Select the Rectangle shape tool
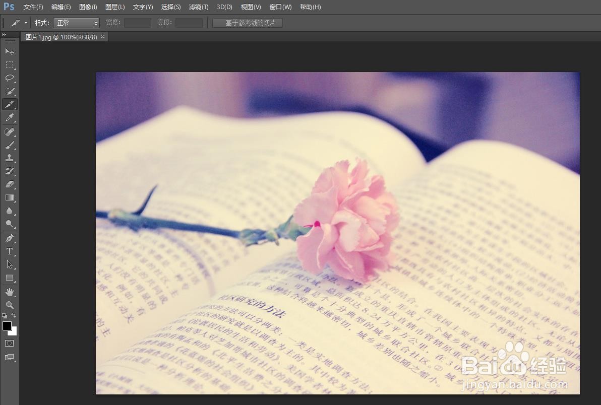 point(10,278)
